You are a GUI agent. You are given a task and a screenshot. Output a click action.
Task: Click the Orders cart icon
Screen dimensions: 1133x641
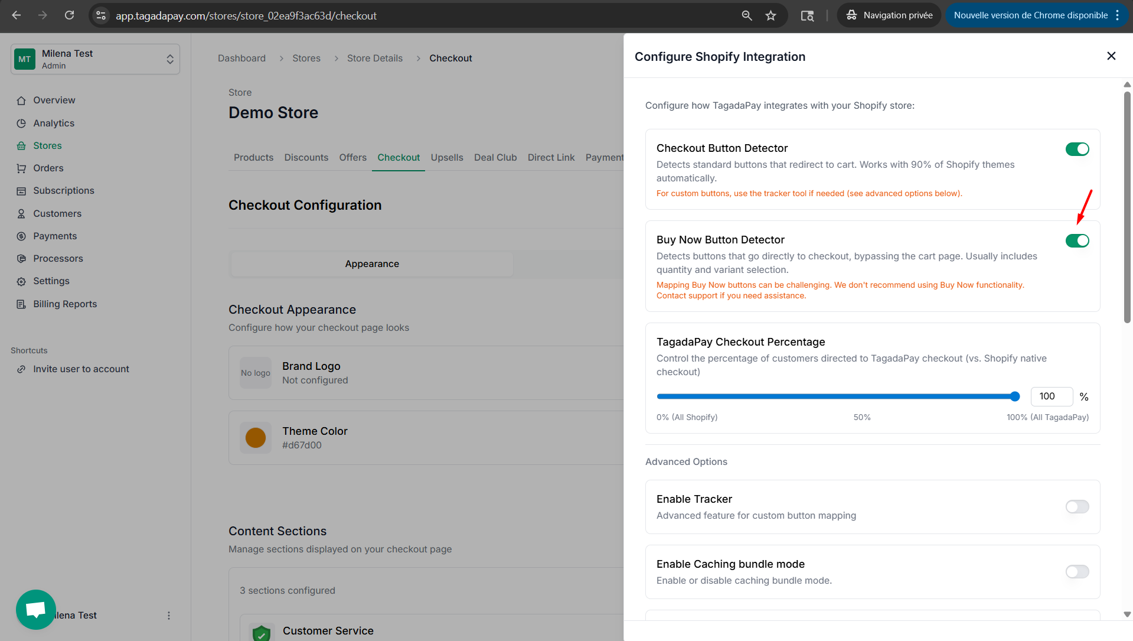tap(21, 168)
